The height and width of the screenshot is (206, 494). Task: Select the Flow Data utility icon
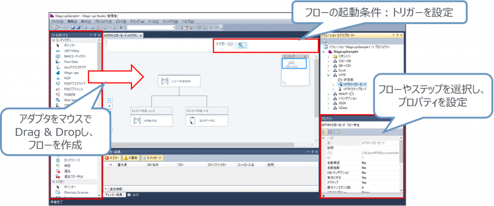pos(57,62)
